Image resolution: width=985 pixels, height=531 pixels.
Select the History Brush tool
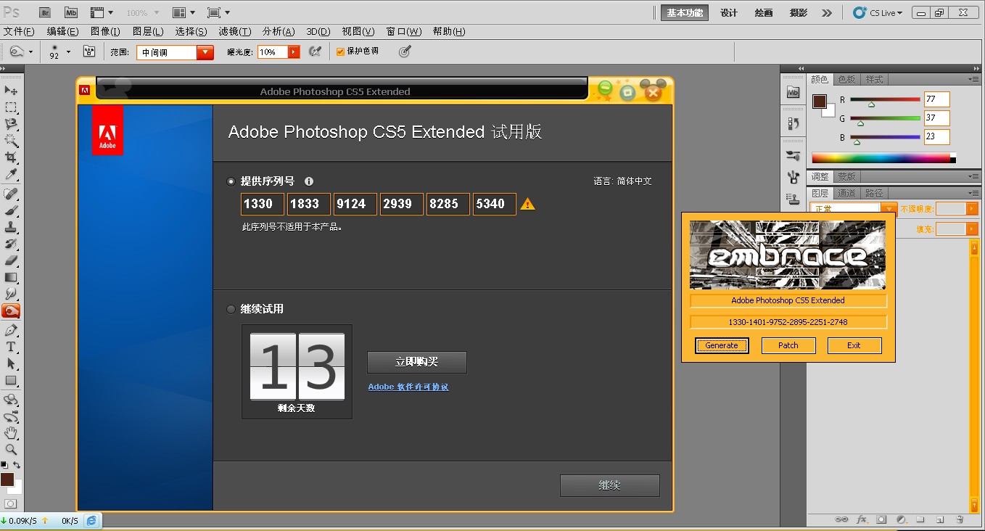pyautogui.click(x=11, y=244)
